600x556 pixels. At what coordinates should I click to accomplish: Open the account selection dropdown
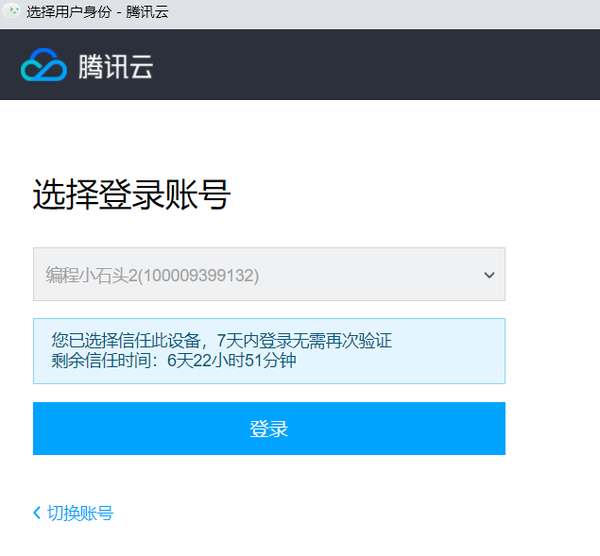[x=269, y=274]
